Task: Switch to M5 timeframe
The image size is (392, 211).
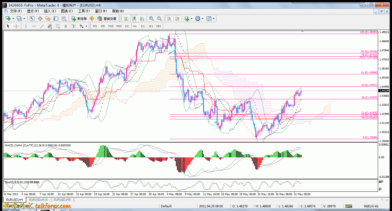Action: (x=103, y=26)
